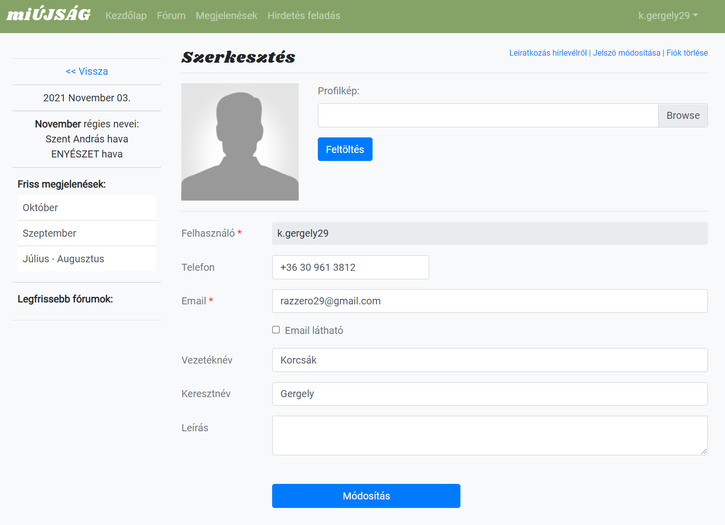Click the Leírás textarea resize handle
This screenshot has width=725, height=525.
(704, 451)
